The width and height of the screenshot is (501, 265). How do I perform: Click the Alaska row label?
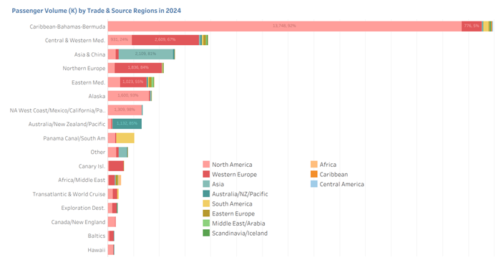97,96
